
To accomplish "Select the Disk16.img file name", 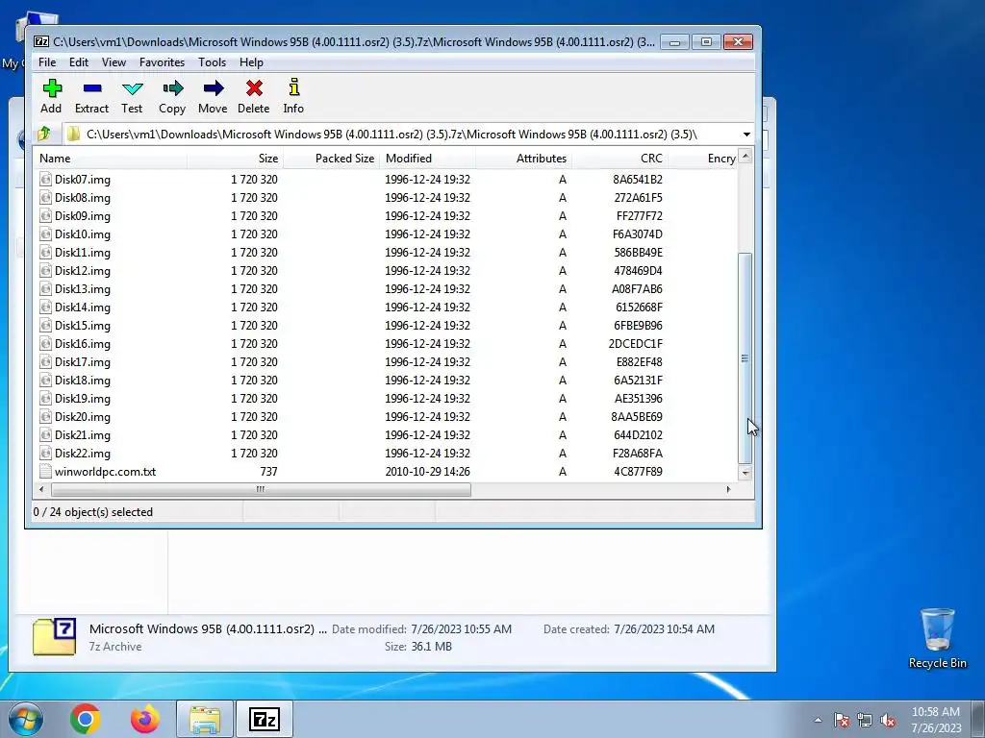I will pyautogui.click(x=83, y=343).
